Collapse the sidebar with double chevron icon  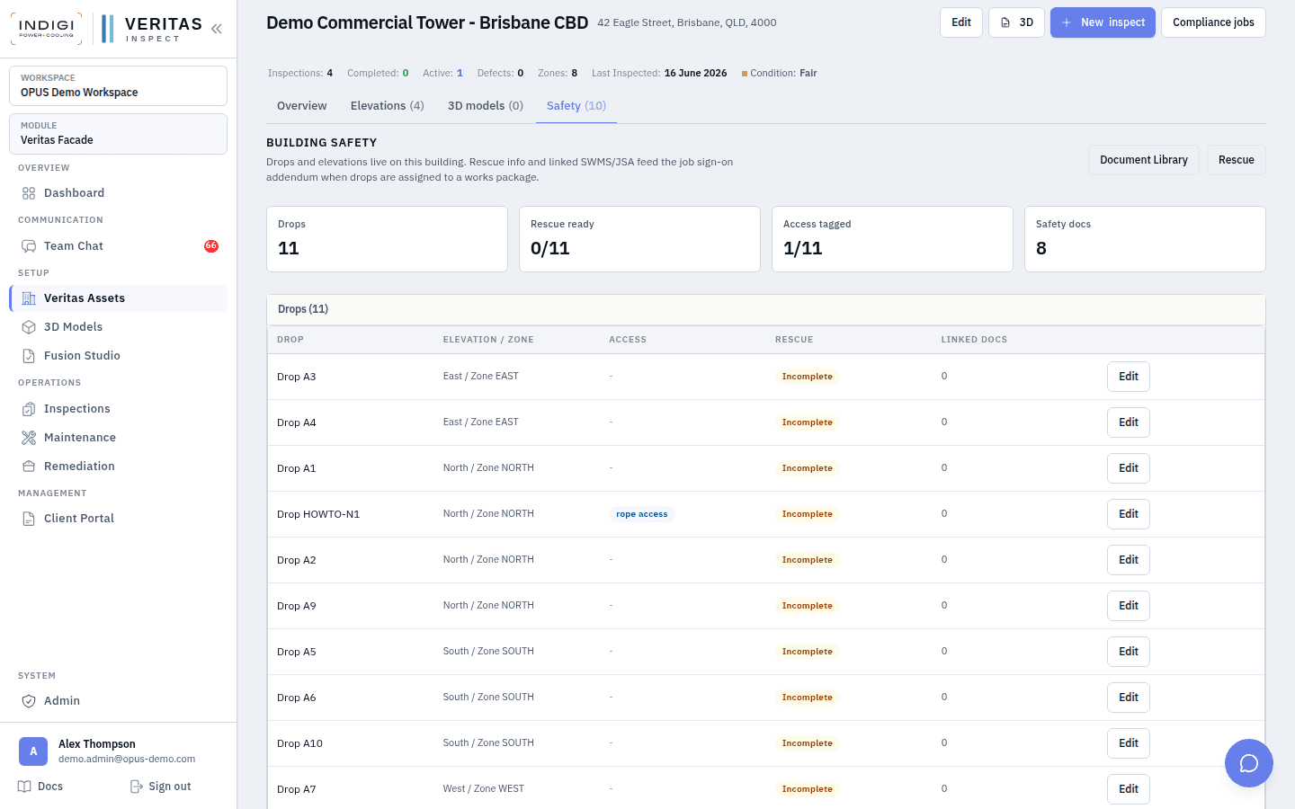217,29
